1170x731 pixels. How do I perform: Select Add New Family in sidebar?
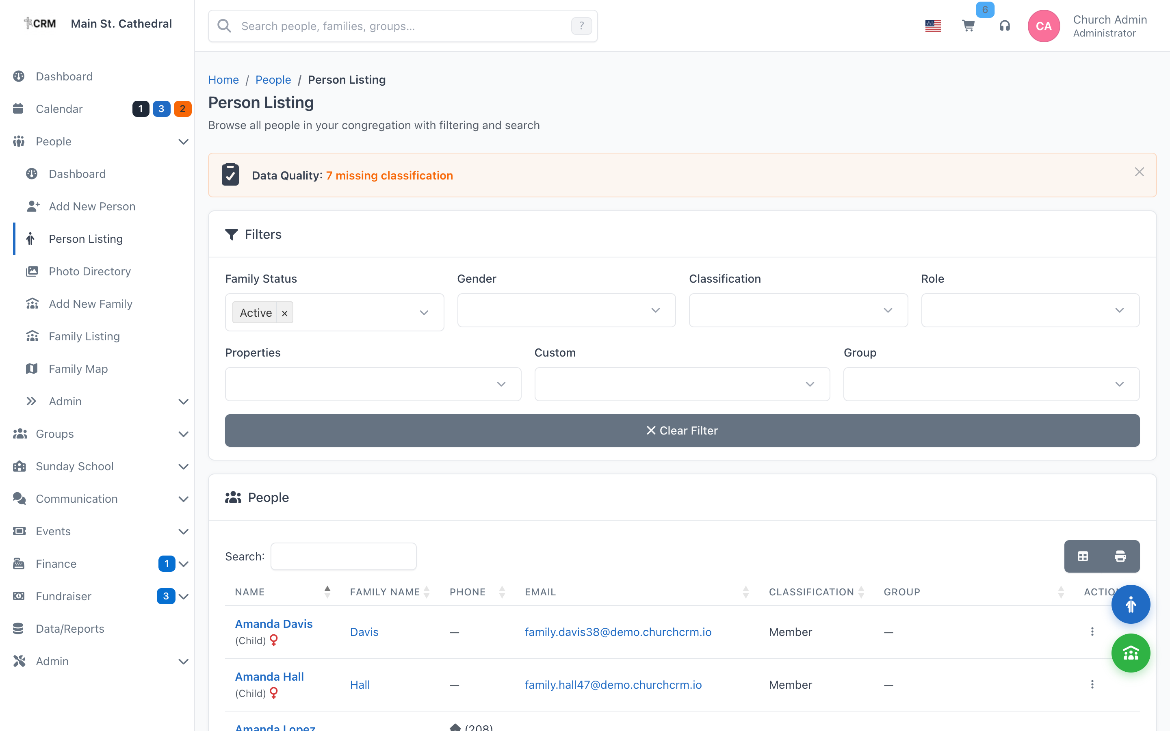click(x=91, y=304)
